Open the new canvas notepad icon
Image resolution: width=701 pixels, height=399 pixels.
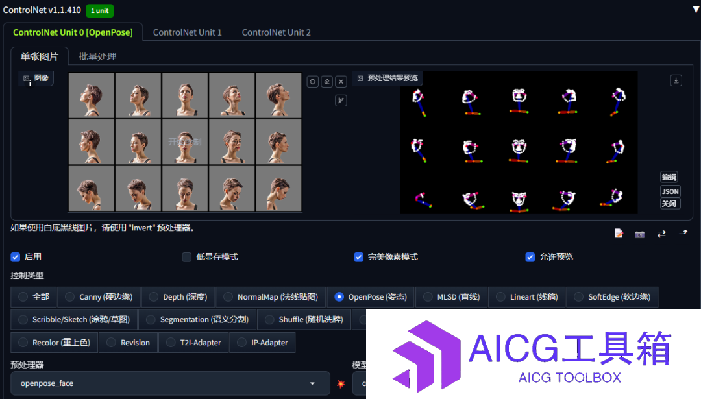[619, 234]
